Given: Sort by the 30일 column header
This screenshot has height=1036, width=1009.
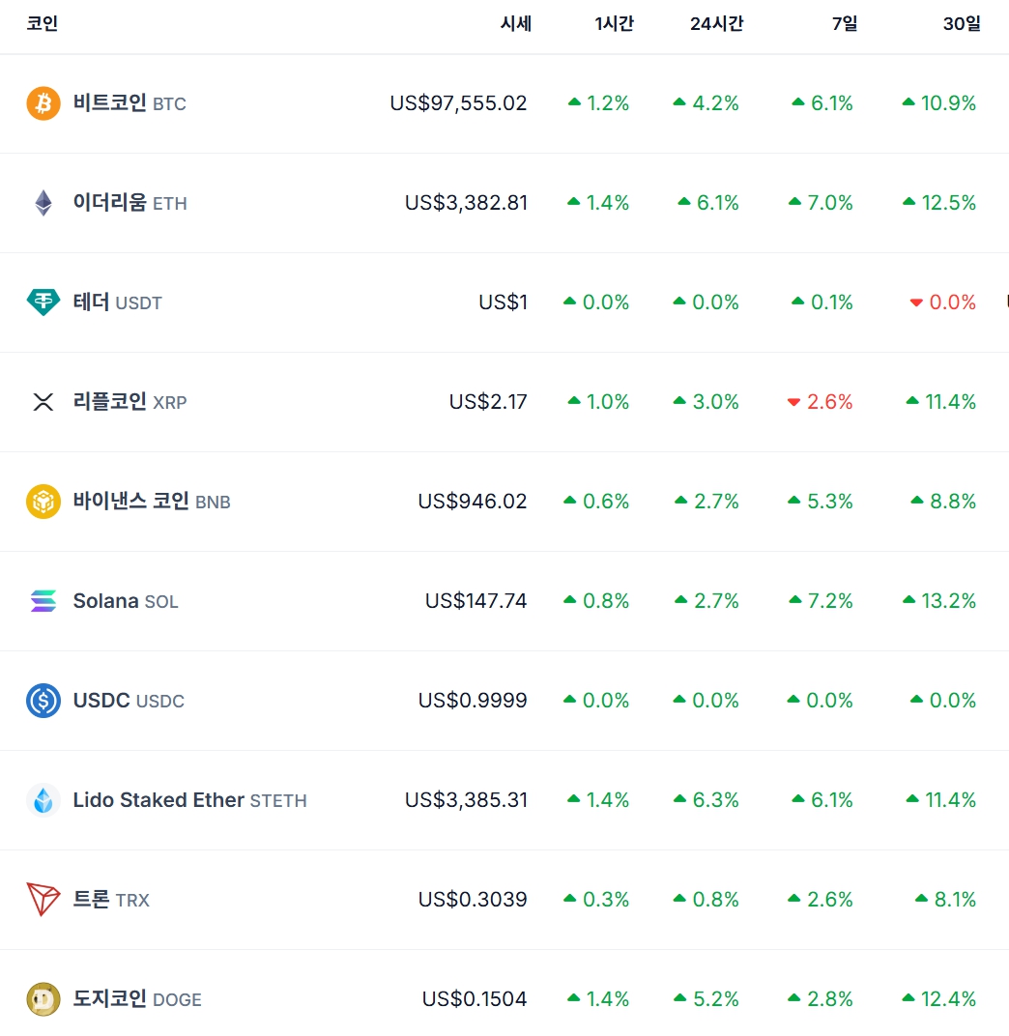Looking at the screenshot, I should pos(962,24).
